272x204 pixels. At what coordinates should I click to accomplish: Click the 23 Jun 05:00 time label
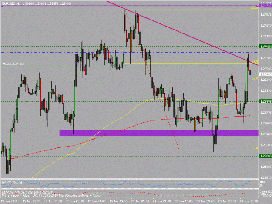click(205, 201)
